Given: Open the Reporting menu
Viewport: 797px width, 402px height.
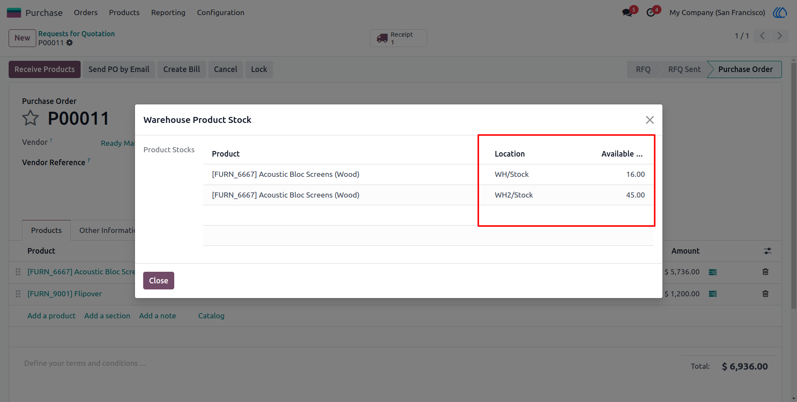Looking at the screenshot, I should (x=168, y=13).
